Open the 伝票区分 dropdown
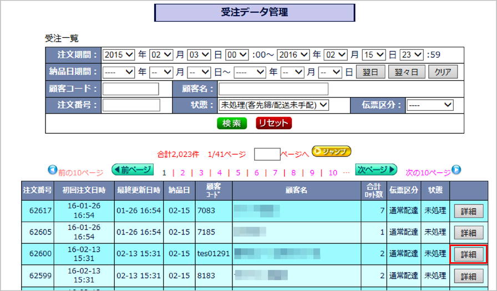 (430, 105)
